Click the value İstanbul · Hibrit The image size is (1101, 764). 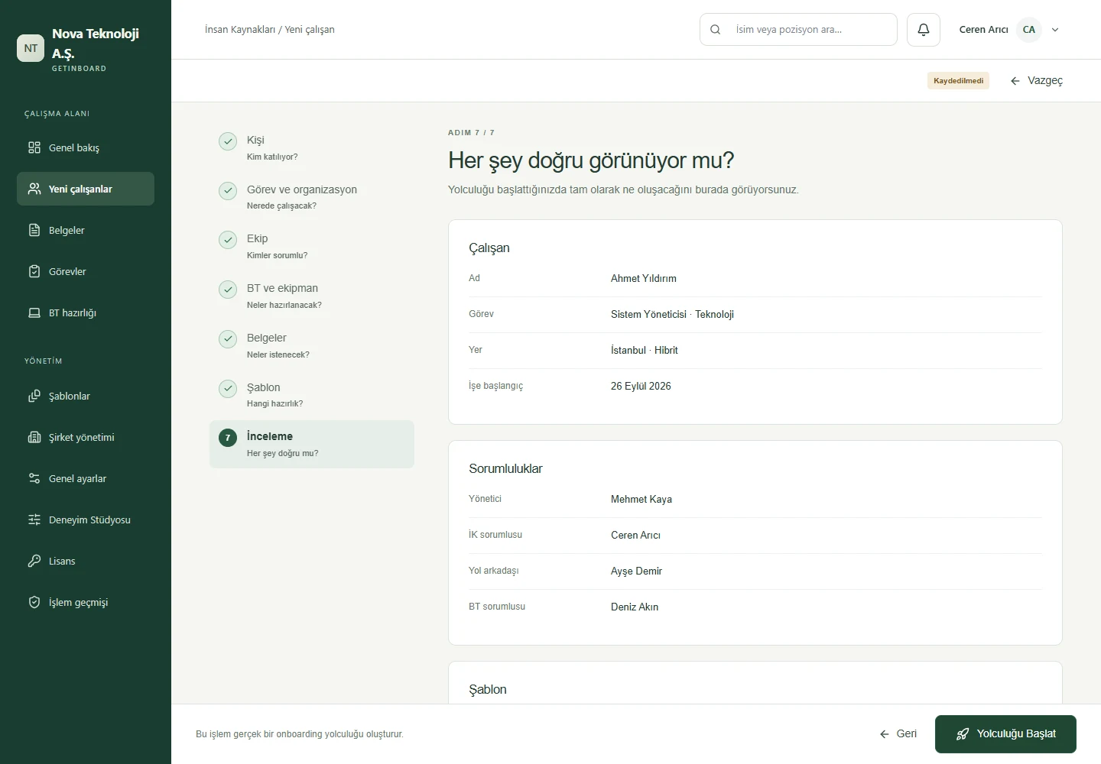click(x=645, y=351)
